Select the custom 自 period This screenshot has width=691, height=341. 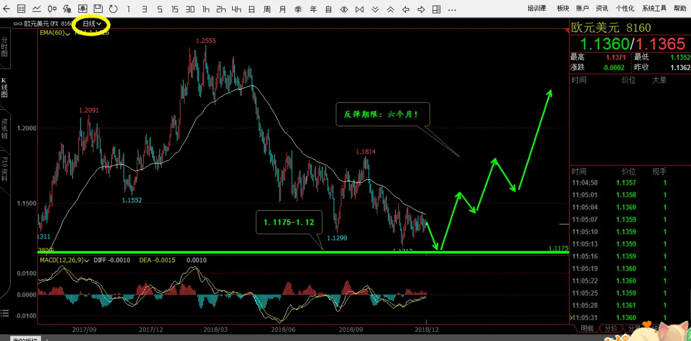[x=329, y=9]
